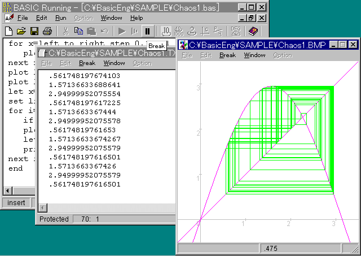Open Help menu in main menu bar
The width and height of the screenshot is (361, 256).
pos(137,18)
